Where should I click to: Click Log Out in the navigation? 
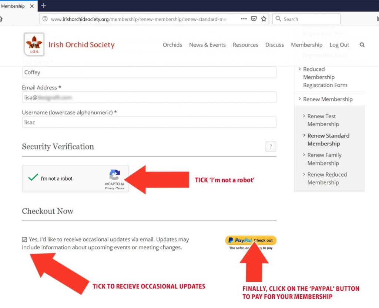(x=339, y=45)
